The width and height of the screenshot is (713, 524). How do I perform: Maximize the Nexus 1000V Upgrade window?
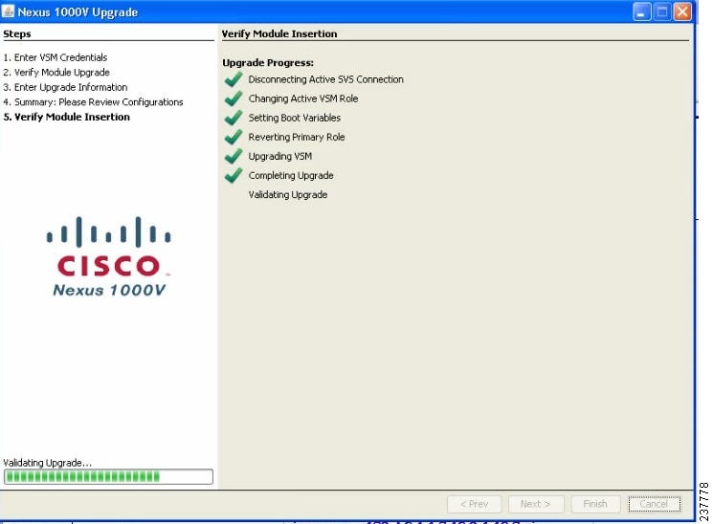[662, 11]
